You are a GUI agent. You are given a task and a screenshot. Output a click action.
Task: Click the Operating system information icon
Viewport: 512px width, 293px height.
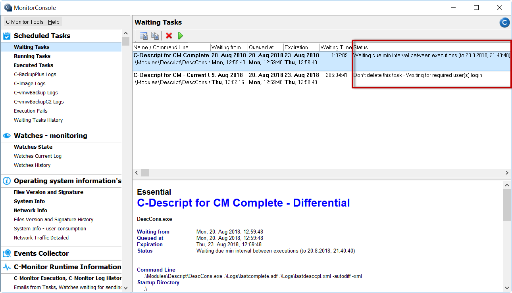point(7,181)
